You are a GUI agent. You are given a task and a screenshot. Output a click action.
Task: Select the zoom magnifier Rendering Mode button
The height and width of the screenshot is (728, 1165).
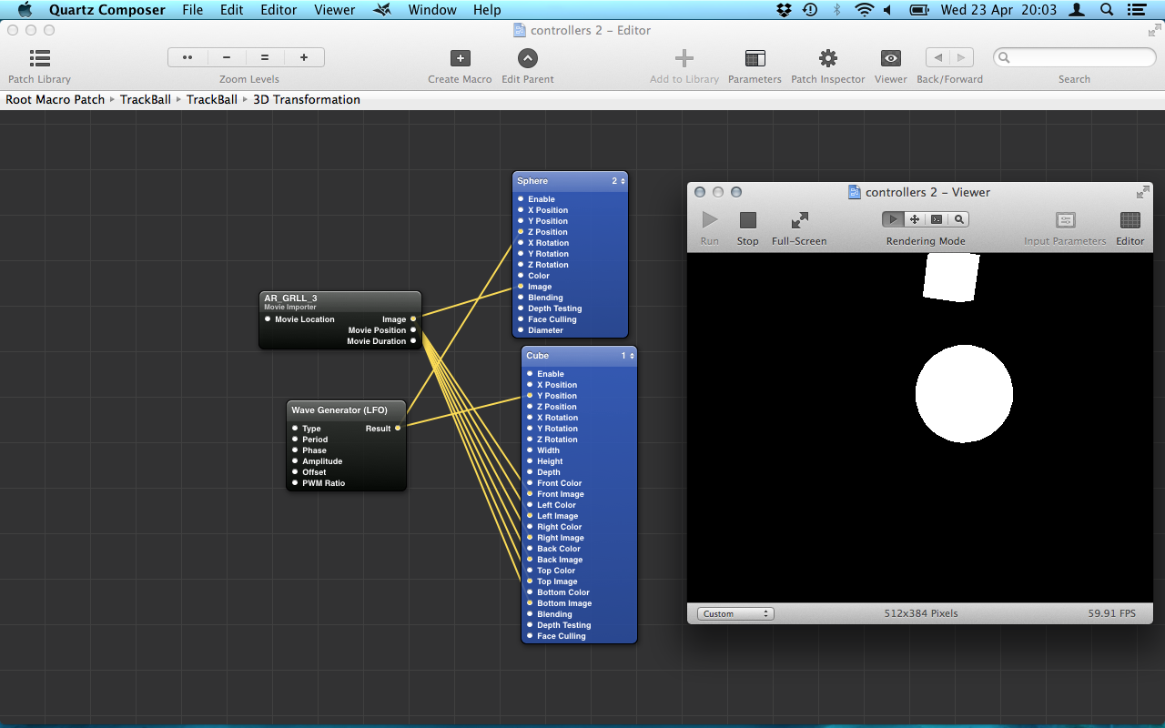958,219
